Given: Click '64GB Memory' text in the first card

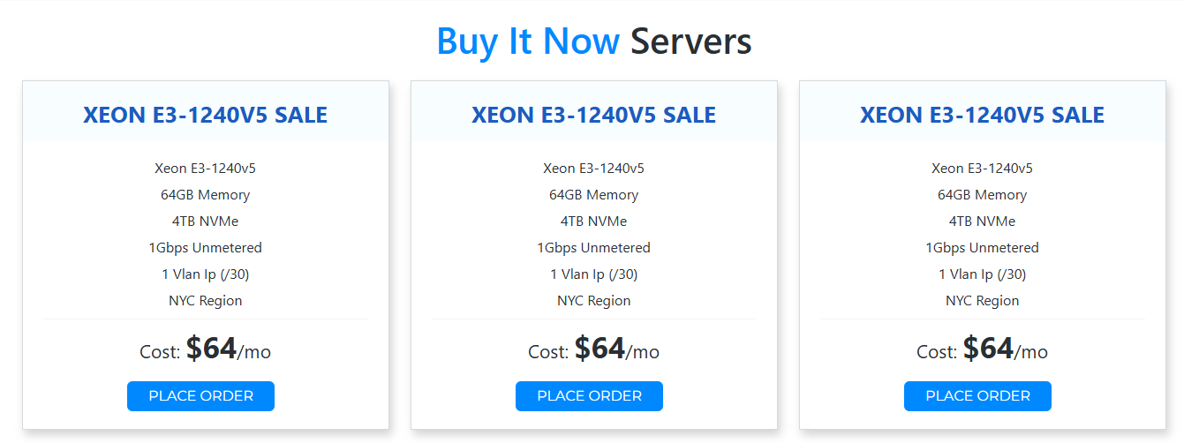Looking at the screenshot, I should coord(205,195).
